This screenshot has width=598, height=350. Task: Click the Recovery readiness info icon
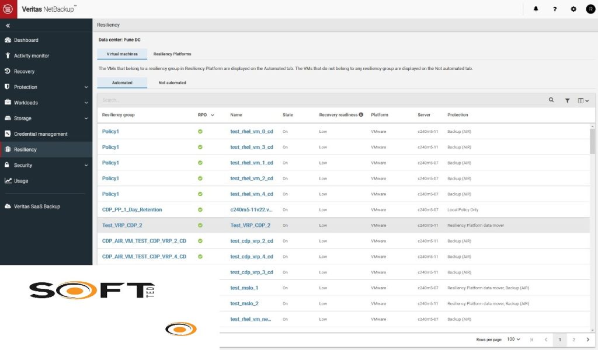click(361, 114)
